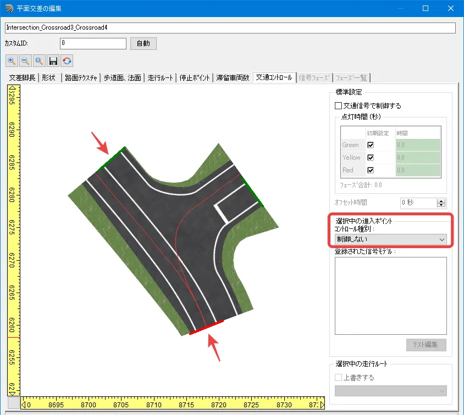Image resolution: width=464 pixels, height=415 pixels.
Task: Enable the 交通信号で制御する checkbox
Action: click(x=339, y=105)
